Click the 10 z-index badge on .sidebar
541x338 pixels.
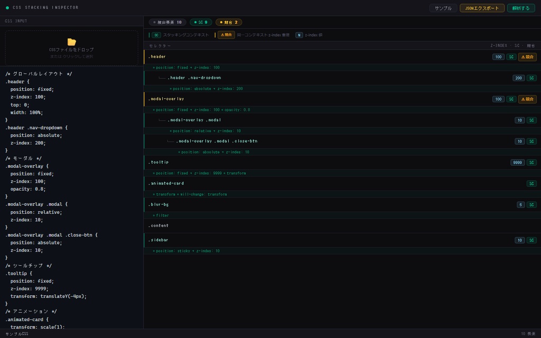[x=520, y=240]
